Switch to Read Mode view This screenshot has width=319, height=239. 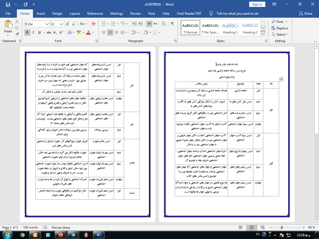240,227
